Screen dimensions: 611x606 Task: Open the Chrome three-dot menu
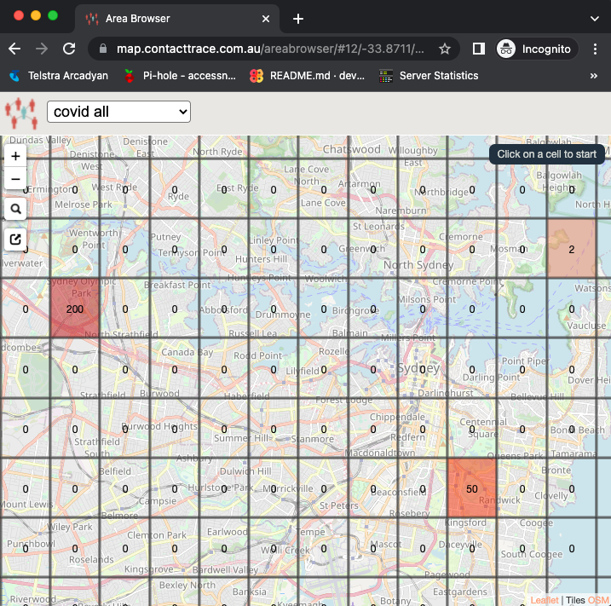coord(595,49)
